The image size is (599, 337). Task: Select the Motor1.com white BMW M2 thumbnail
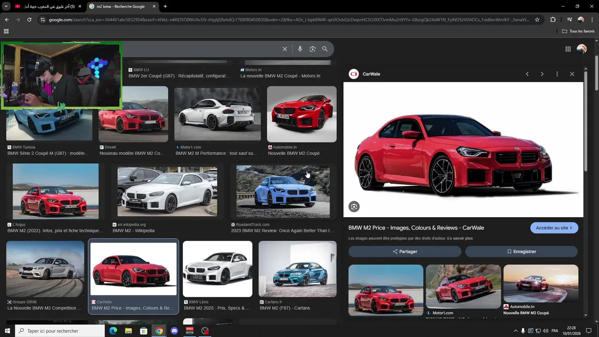[x=218, y=114]
